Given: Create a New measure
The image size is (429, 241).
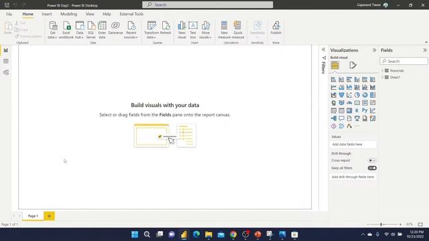Looking at the screenshot, I should coord(224,30).
